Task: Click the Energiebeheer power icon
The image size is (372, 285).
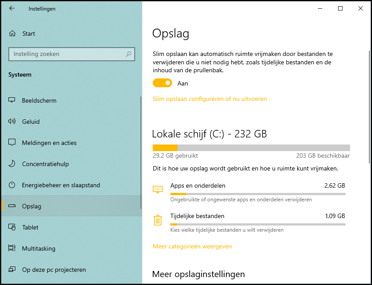Action: 12,185
